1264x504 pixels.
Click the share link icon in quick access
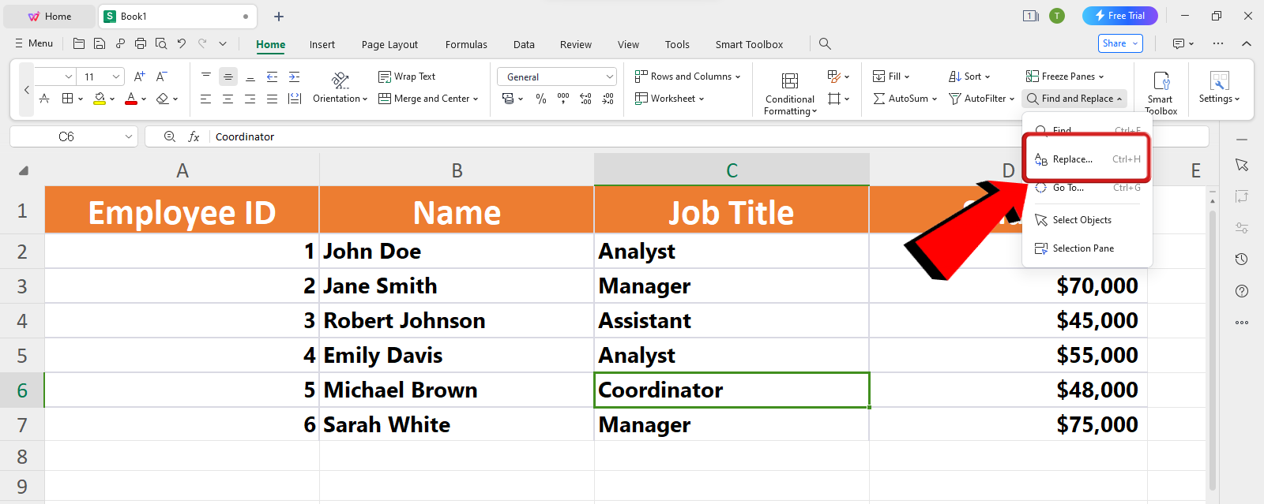[120, 44]
